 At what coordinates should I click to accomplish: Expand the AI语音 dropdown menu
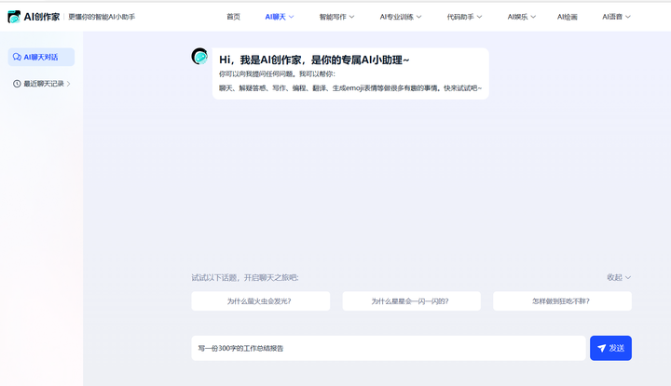coord(616,17)
